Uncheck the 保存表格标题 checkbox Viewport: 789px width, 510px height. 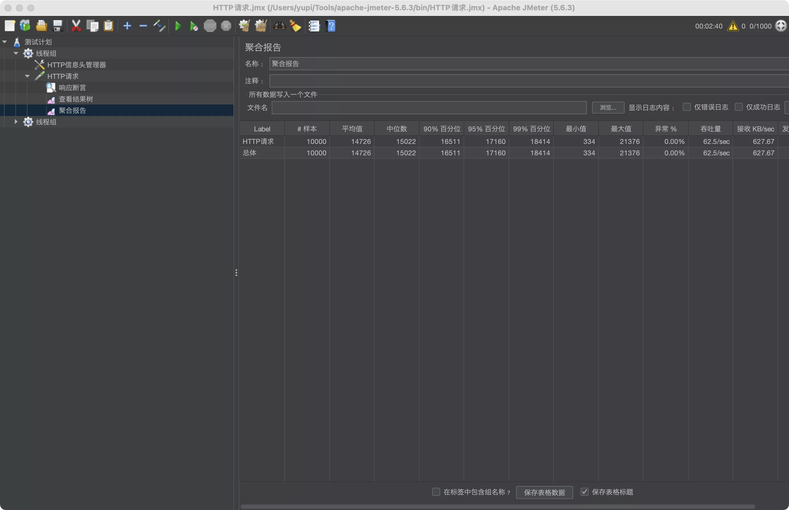coord(584,492)
